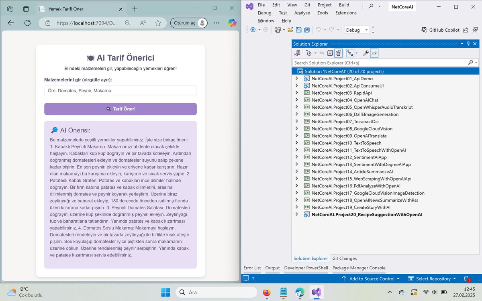This screenshot has height=301, width=482.
Task: Open Developer PowerShell tab
Action: [306, 268]
